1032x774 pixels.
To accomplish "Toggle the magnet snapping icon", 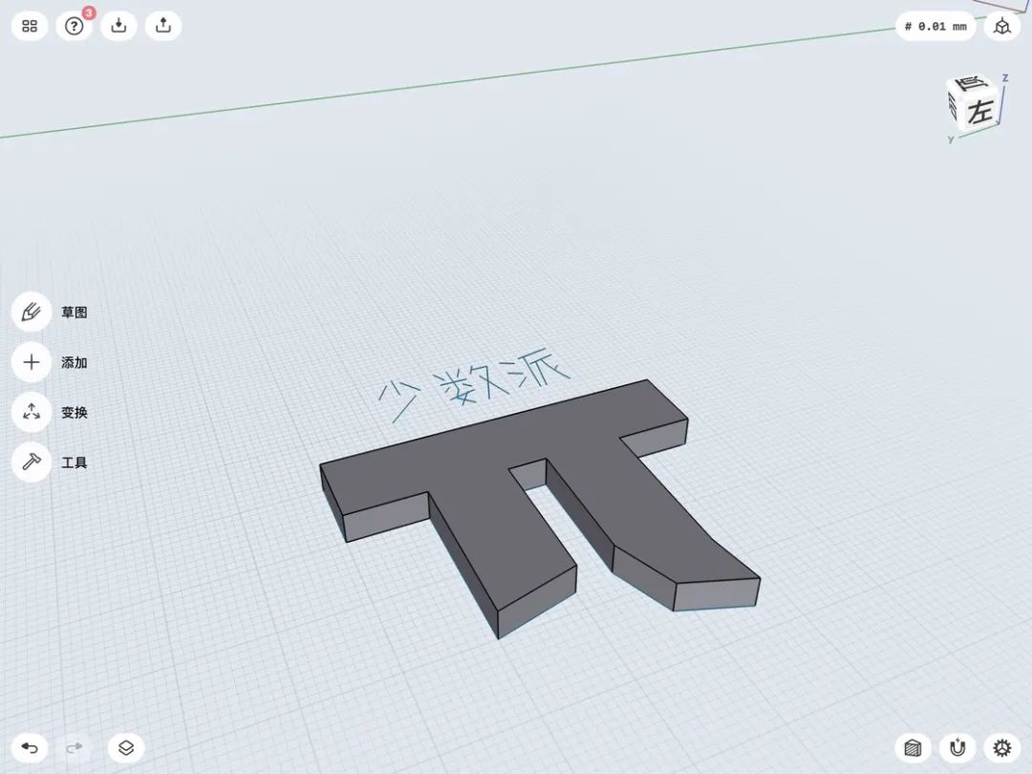I will point(957,747).
